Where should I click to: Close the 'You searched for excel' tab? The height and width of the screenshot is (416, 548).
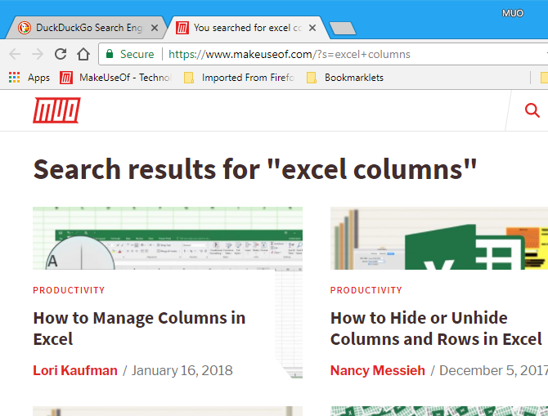click(312, 28)
